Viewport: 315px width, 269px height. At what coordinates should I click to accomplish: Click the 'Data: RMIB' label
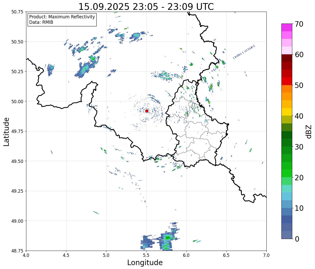tap(41, 23)
